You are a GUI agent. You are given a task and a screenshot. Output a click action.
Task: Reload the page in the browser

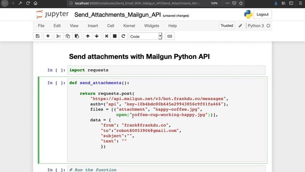point(28,3)
